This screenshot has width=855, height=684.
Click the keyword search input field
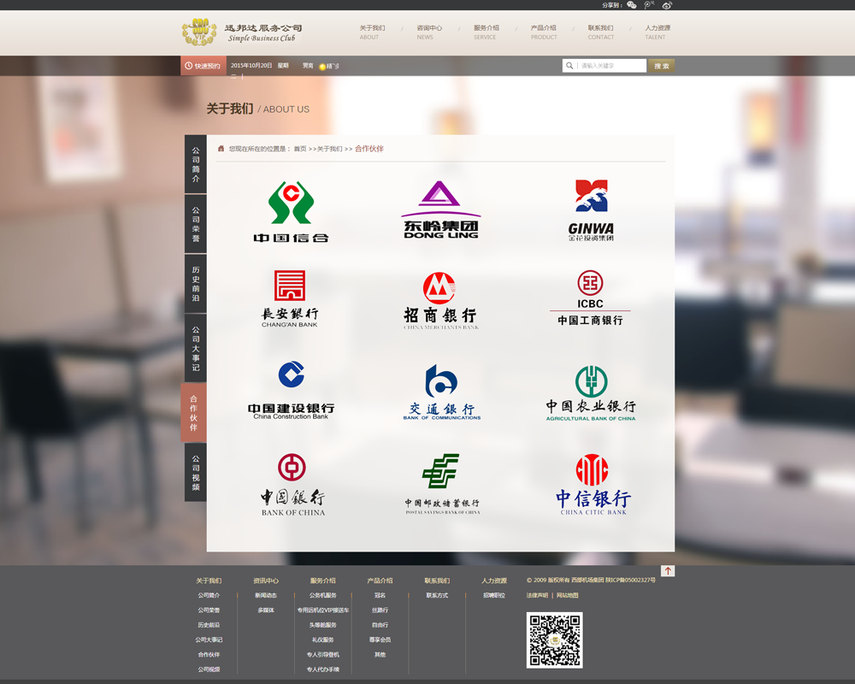(610, 66)
